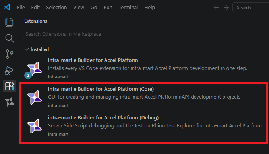
Task: Go back with the left arrow
Action: 216,8
